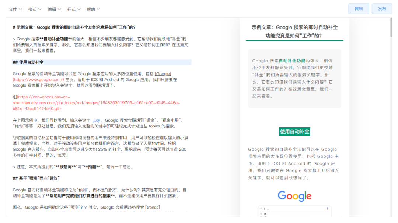398x223 pixels.
Task: Click the search box in preview image
Action: click(294, 209)
